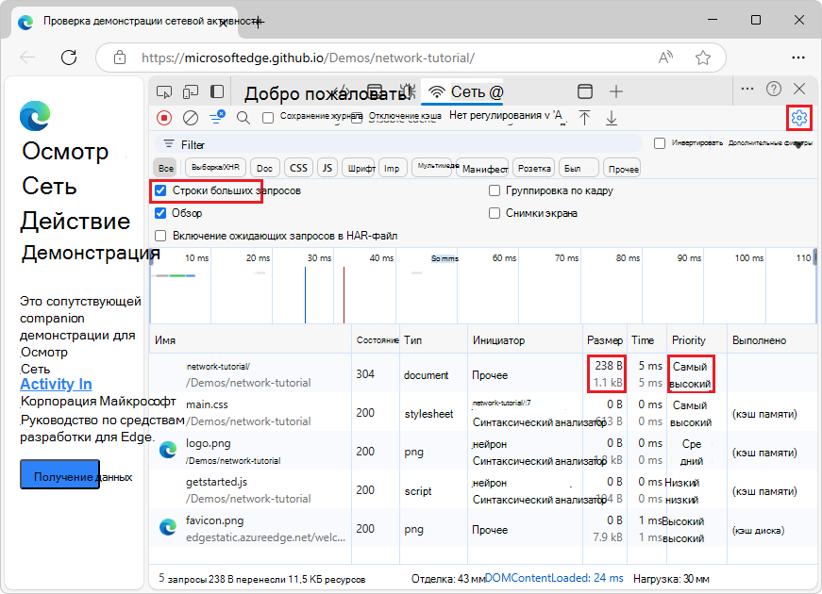The width and height of the screenshot is (822, 594).
Task: Click Получение данных button
Action: (x=60, y=474)
